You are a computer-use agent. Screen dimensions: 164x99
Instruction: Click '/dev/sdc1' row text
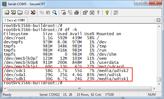point(14,71)
